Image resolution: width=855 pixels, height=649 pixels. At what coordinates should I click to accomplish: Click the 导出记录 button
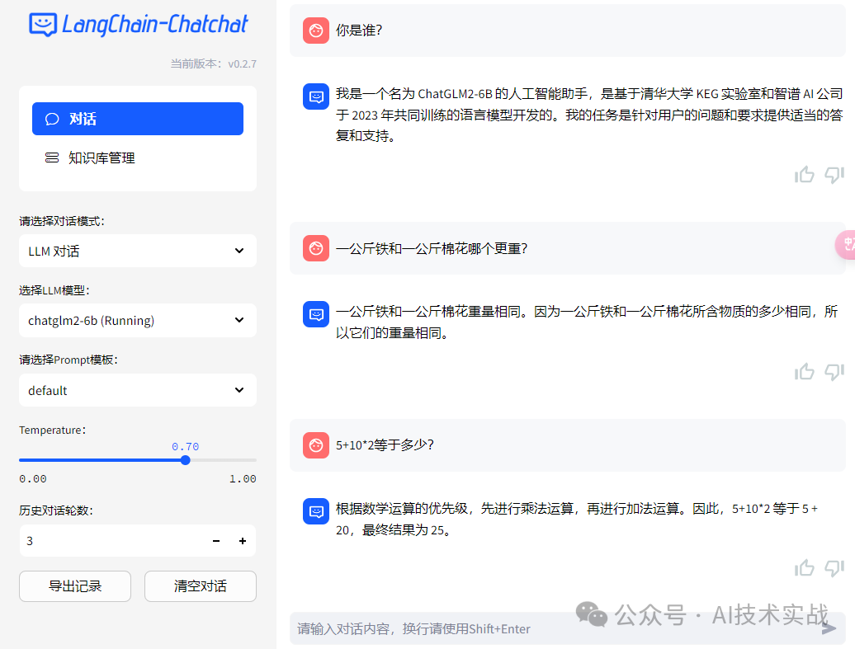pos(74,586)
